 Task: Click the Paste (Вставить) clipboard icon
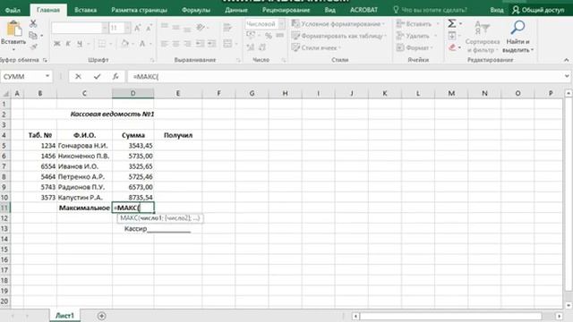14,29
